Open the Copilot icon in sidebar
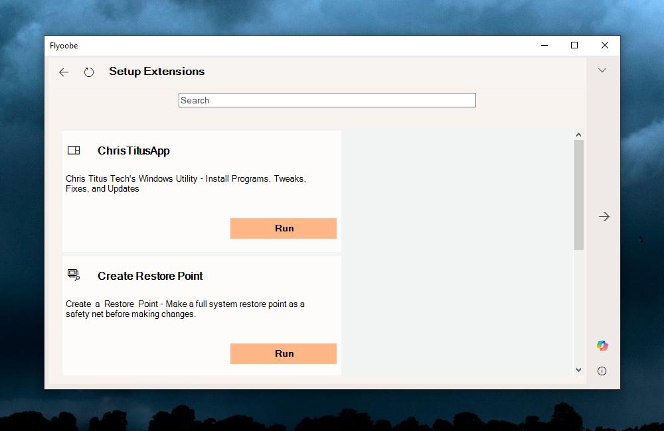The height and width of the screenshot is (431, 664). (x=602, y=345)
